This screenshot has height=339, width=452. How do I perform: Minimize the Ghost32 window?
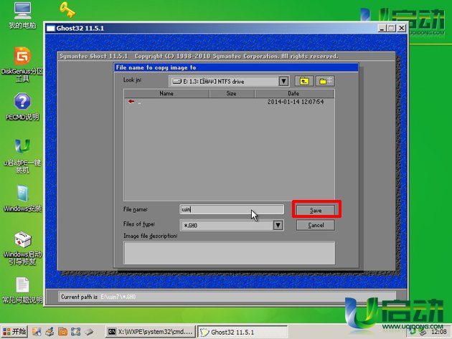(x=382, y=28)
